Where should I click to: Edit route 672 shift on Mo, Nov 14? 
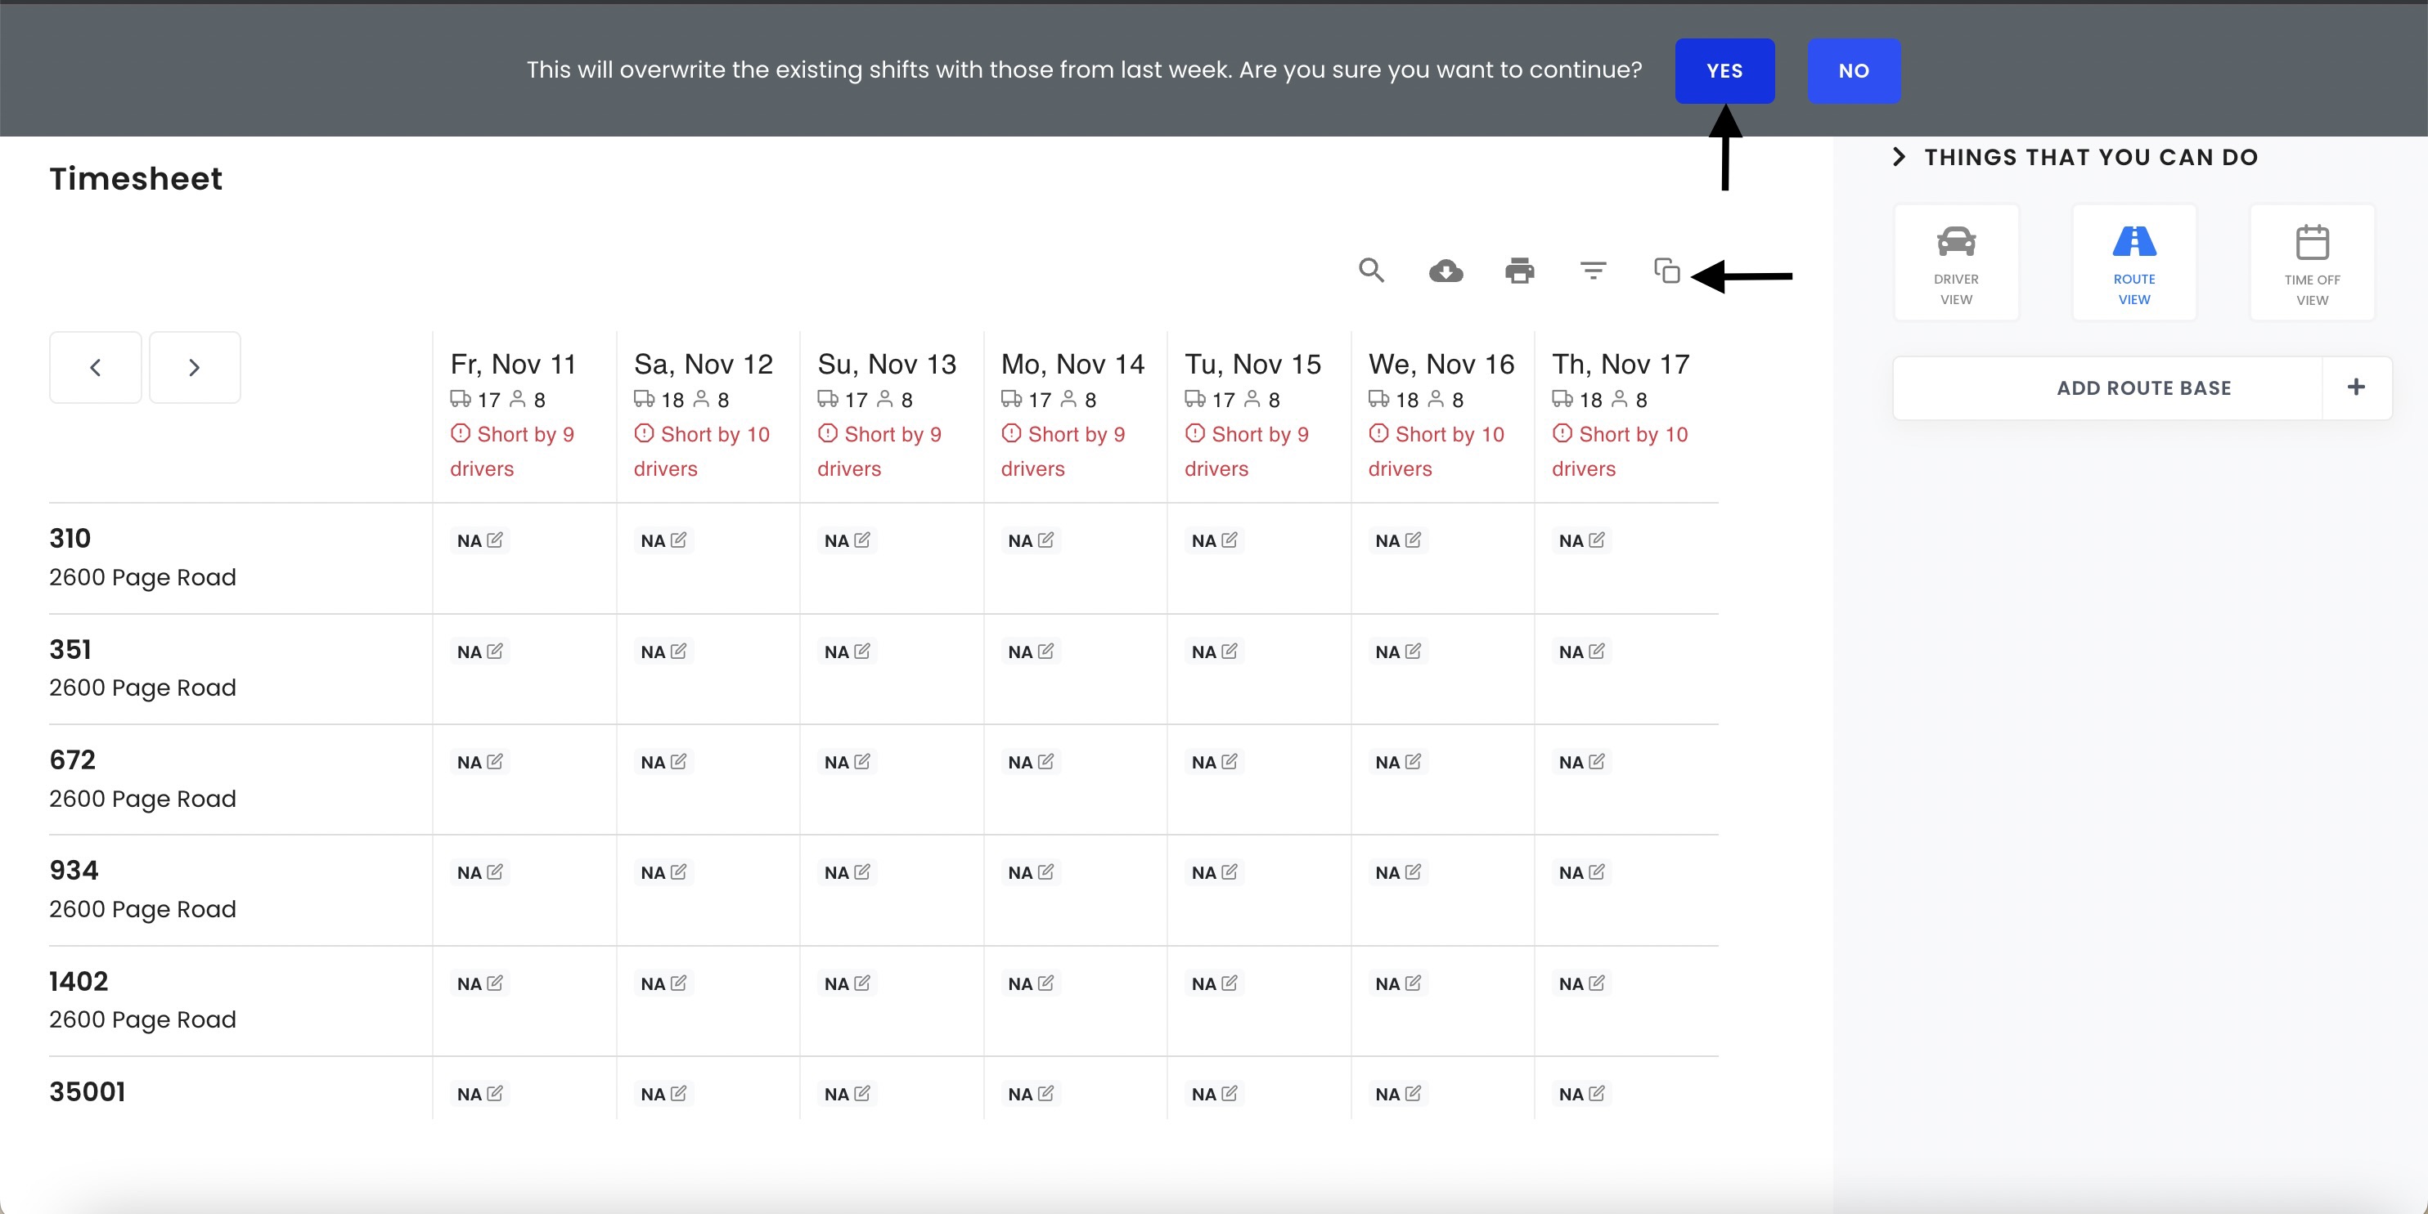[x=1045, y=762]
